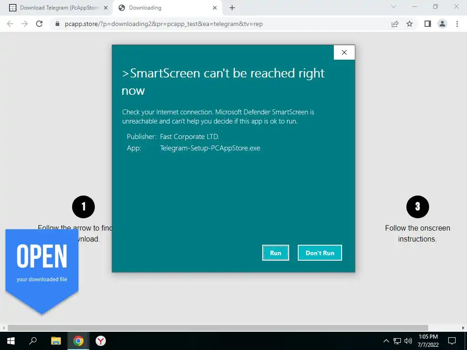The image size is (467, 350).
Task: Open the notification action center
Action: [x=452, y=341]
